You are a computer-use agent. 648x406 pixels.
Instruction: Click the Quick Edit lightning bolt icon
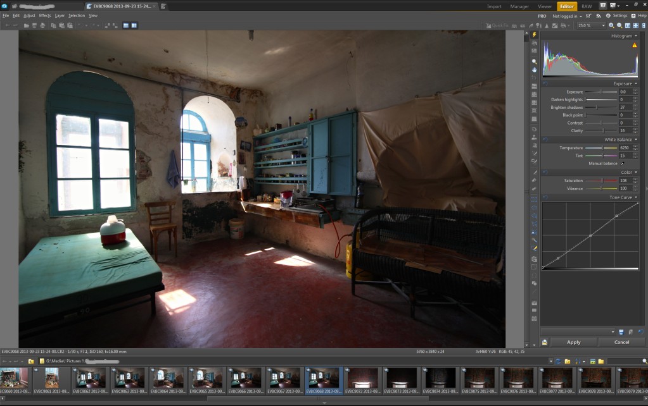(x=535, y=35)
